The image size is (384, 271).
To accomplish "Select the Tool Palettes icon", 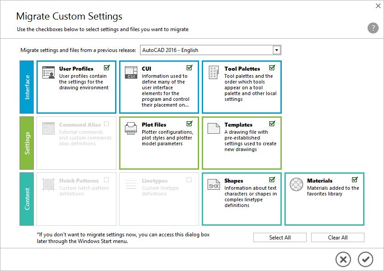I will pyautogui.click(x=213, y=72).
